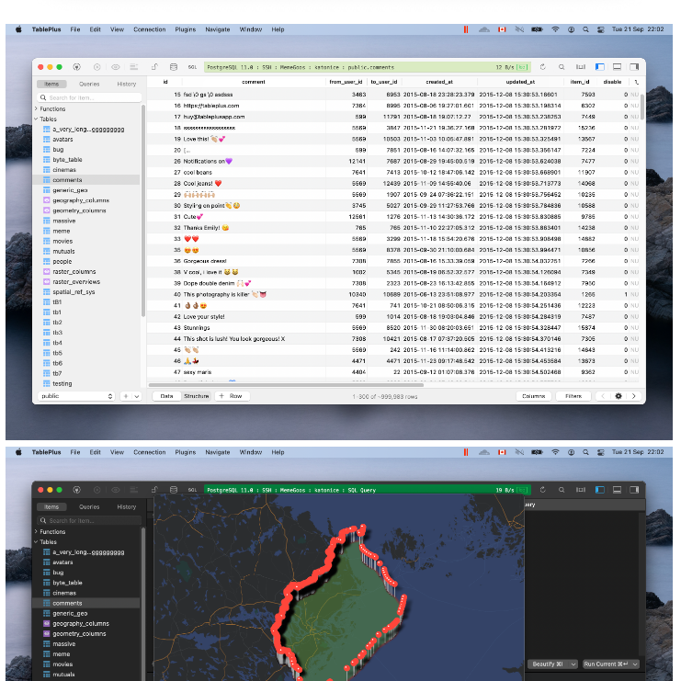
Task: Click the Search for item field in dark window
Action: click(89, 521)
